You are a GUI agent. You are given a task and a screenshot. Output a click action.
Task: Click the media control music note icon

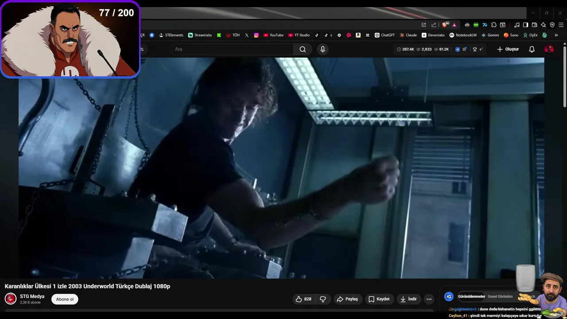coord(517,25)
